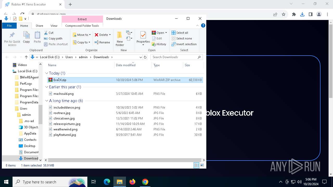333x187 pixels.
Task: Collapse the A long time ago group
Action: pyautogui.click(x=47, y=101)
